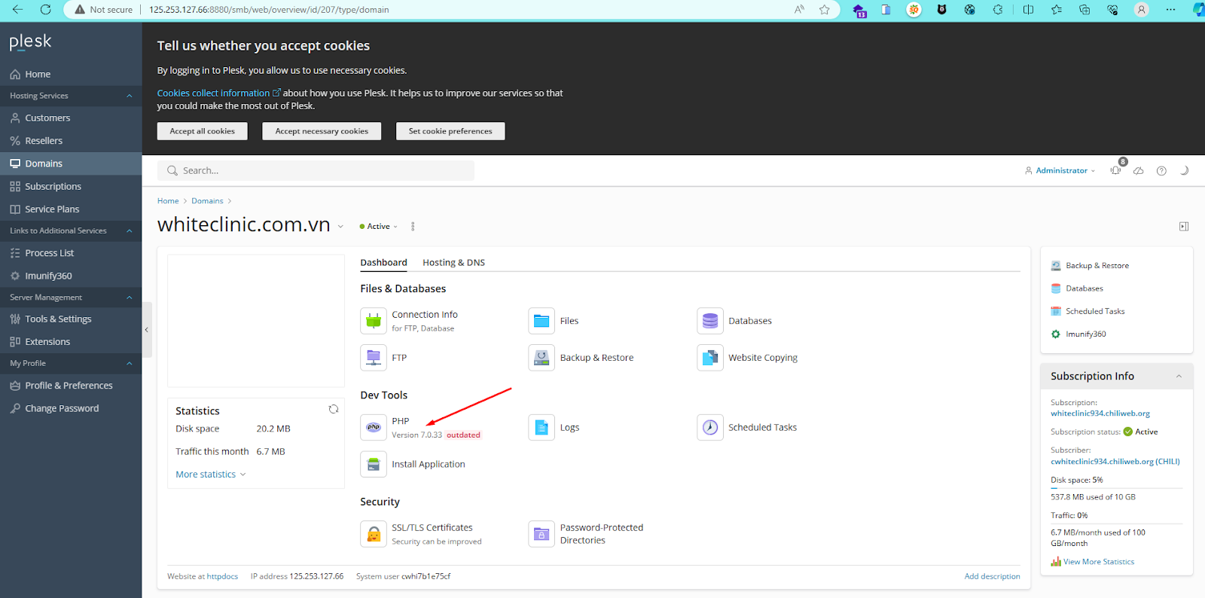The height and width of the screenshot is (598, 1205).
Task: Open the help question mark icon
Action: point(1161,171)
